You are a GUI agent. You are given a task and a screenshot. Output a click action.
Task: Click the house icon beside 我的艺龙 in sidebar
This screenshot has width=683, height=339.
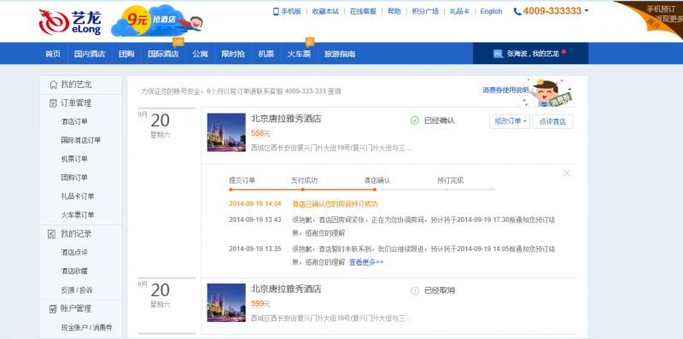click(53, 85)
